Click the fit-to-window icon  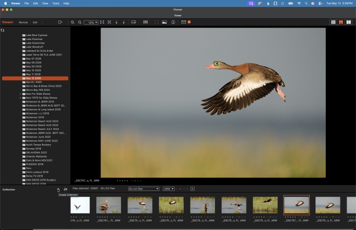[102, 22]
